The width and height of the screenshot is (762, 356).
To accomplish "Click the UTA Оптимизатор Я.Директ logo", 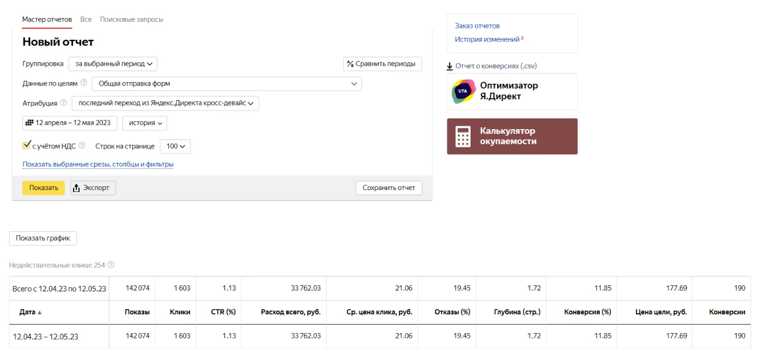I will (463, 92).
